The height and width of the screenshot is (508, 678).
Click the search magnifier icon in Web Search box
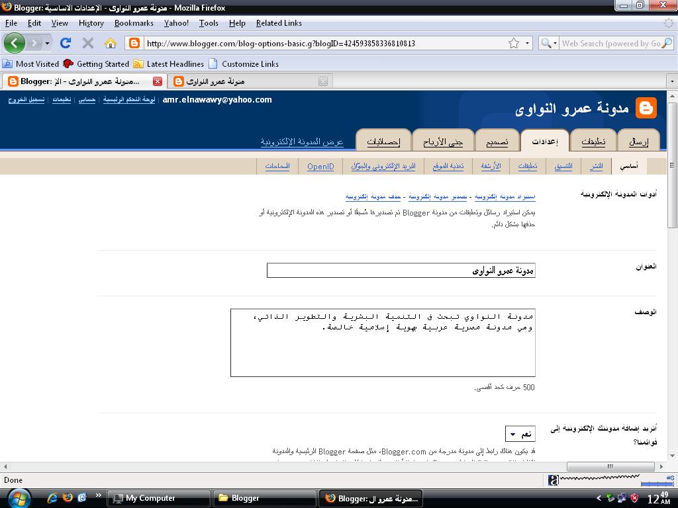pyautogui.click(x=667, y=43)
